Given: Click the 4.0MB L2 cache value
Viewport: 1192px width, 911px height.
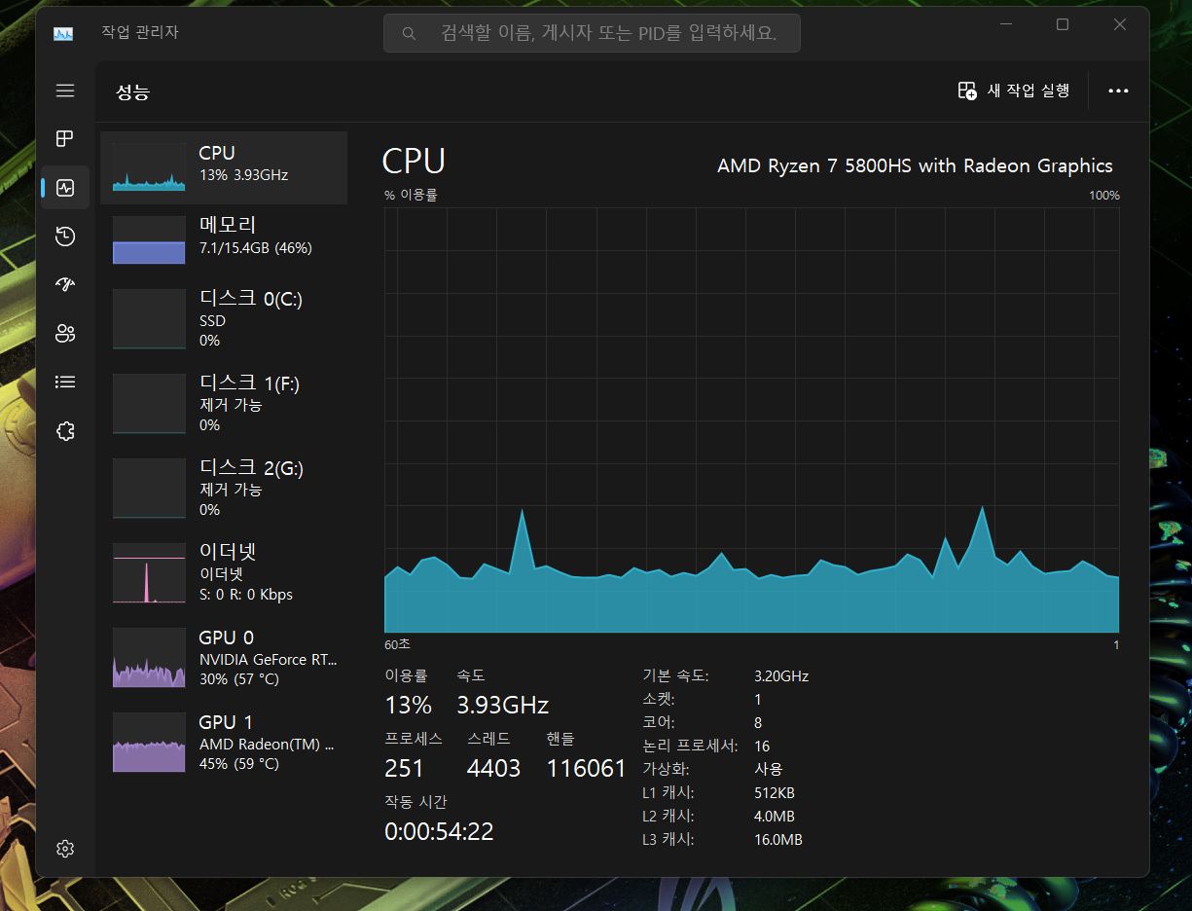Looking at the screenshot, I should [x=775, y=816].
